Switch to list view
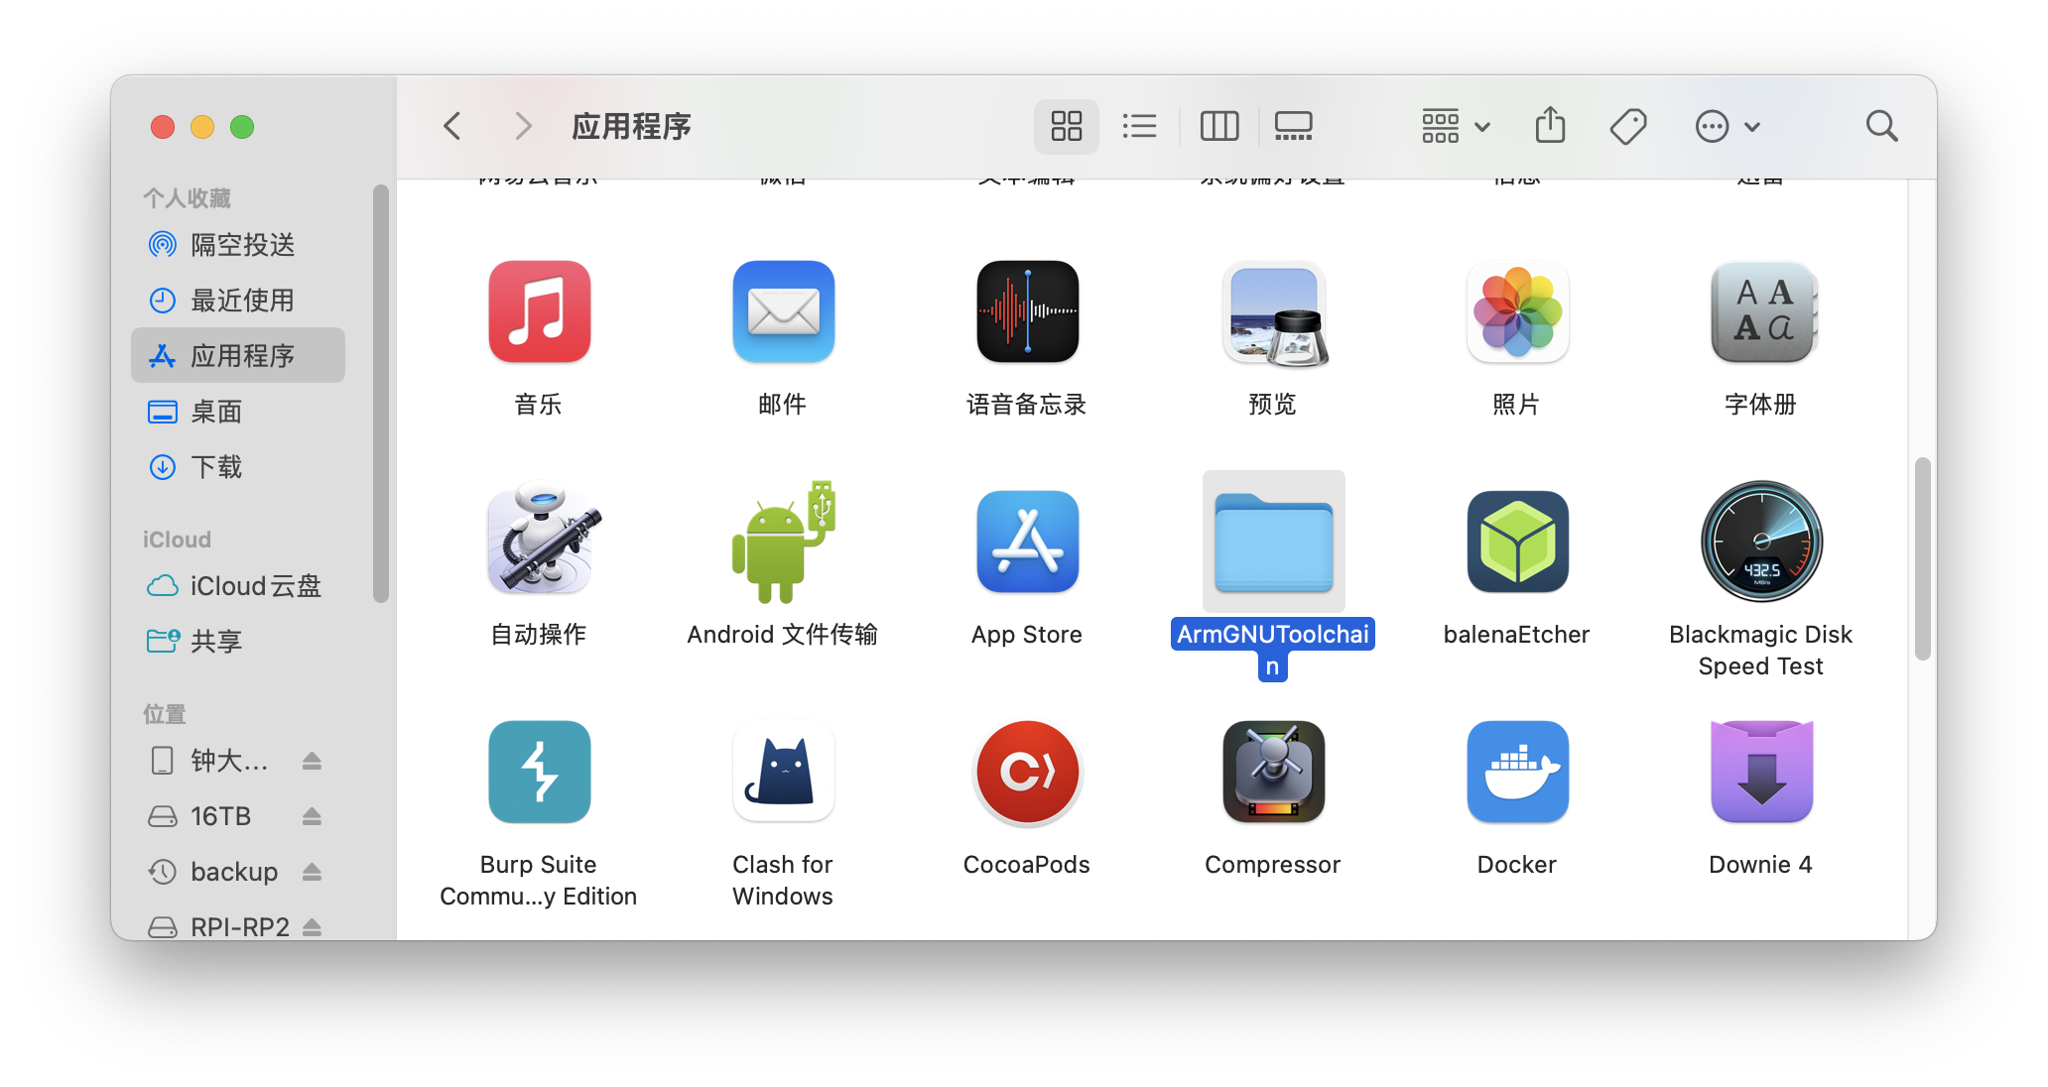This screenshot has width=2048, height=1087. click(1138, 127)
